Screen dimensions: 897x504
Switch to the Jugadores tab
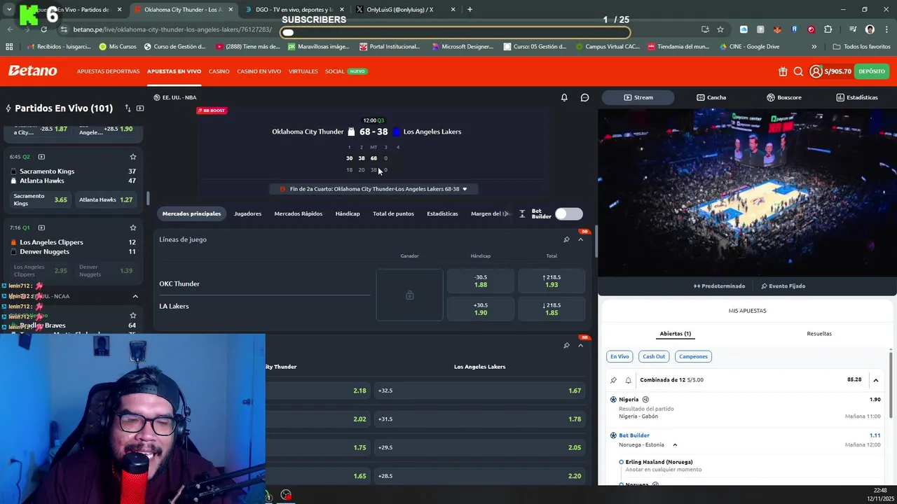pos(247,213)
